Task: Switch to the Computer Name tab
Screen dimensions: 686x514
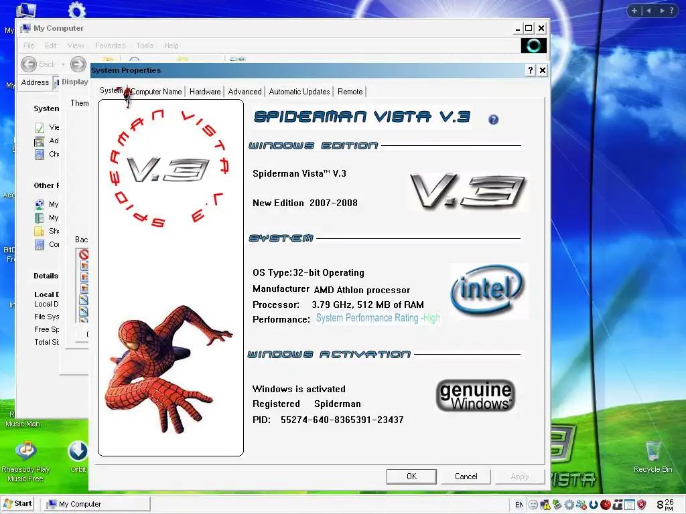Action: [156, 92]
